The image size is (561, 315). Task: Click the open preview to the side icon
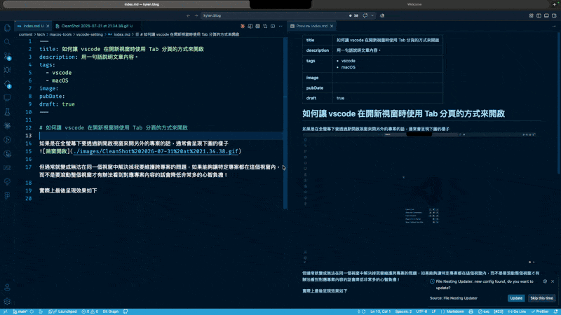[250, 26]
